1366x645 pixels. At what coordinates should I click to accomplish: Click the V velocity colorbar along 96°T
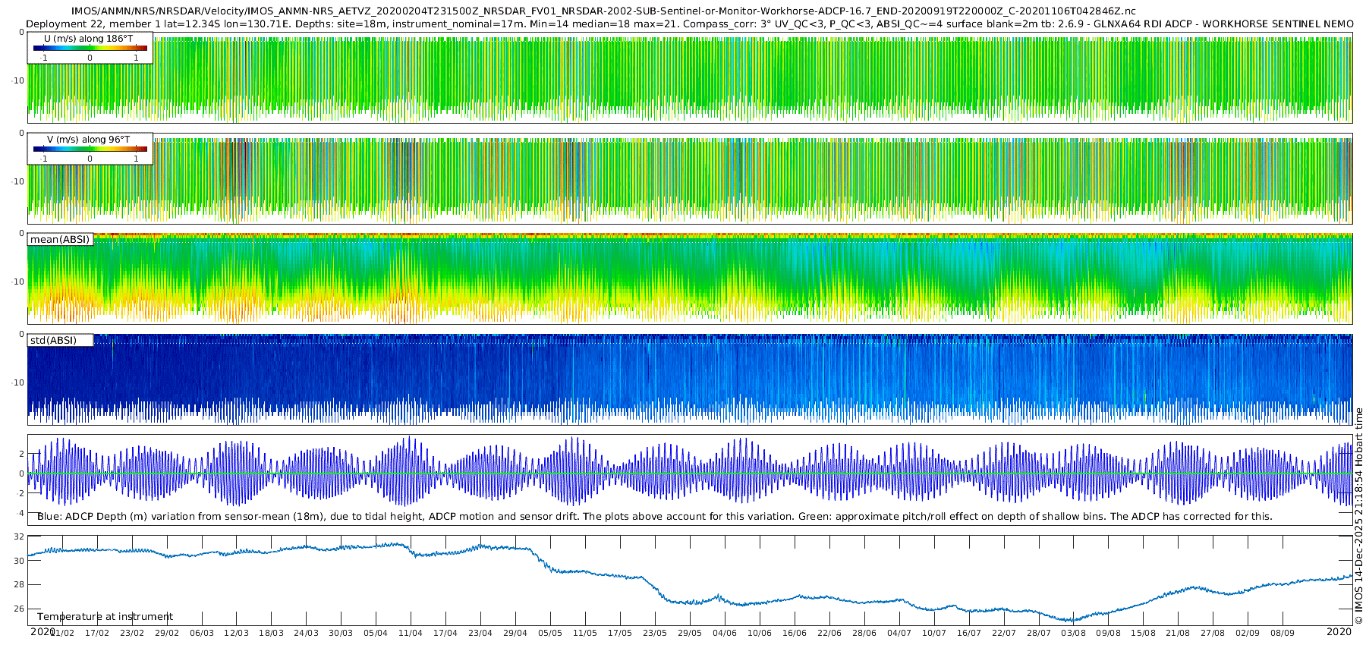coord(90,149)
